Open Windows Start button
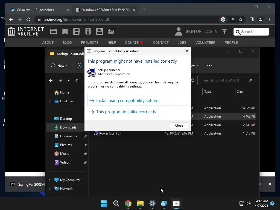 pos(104,203)
